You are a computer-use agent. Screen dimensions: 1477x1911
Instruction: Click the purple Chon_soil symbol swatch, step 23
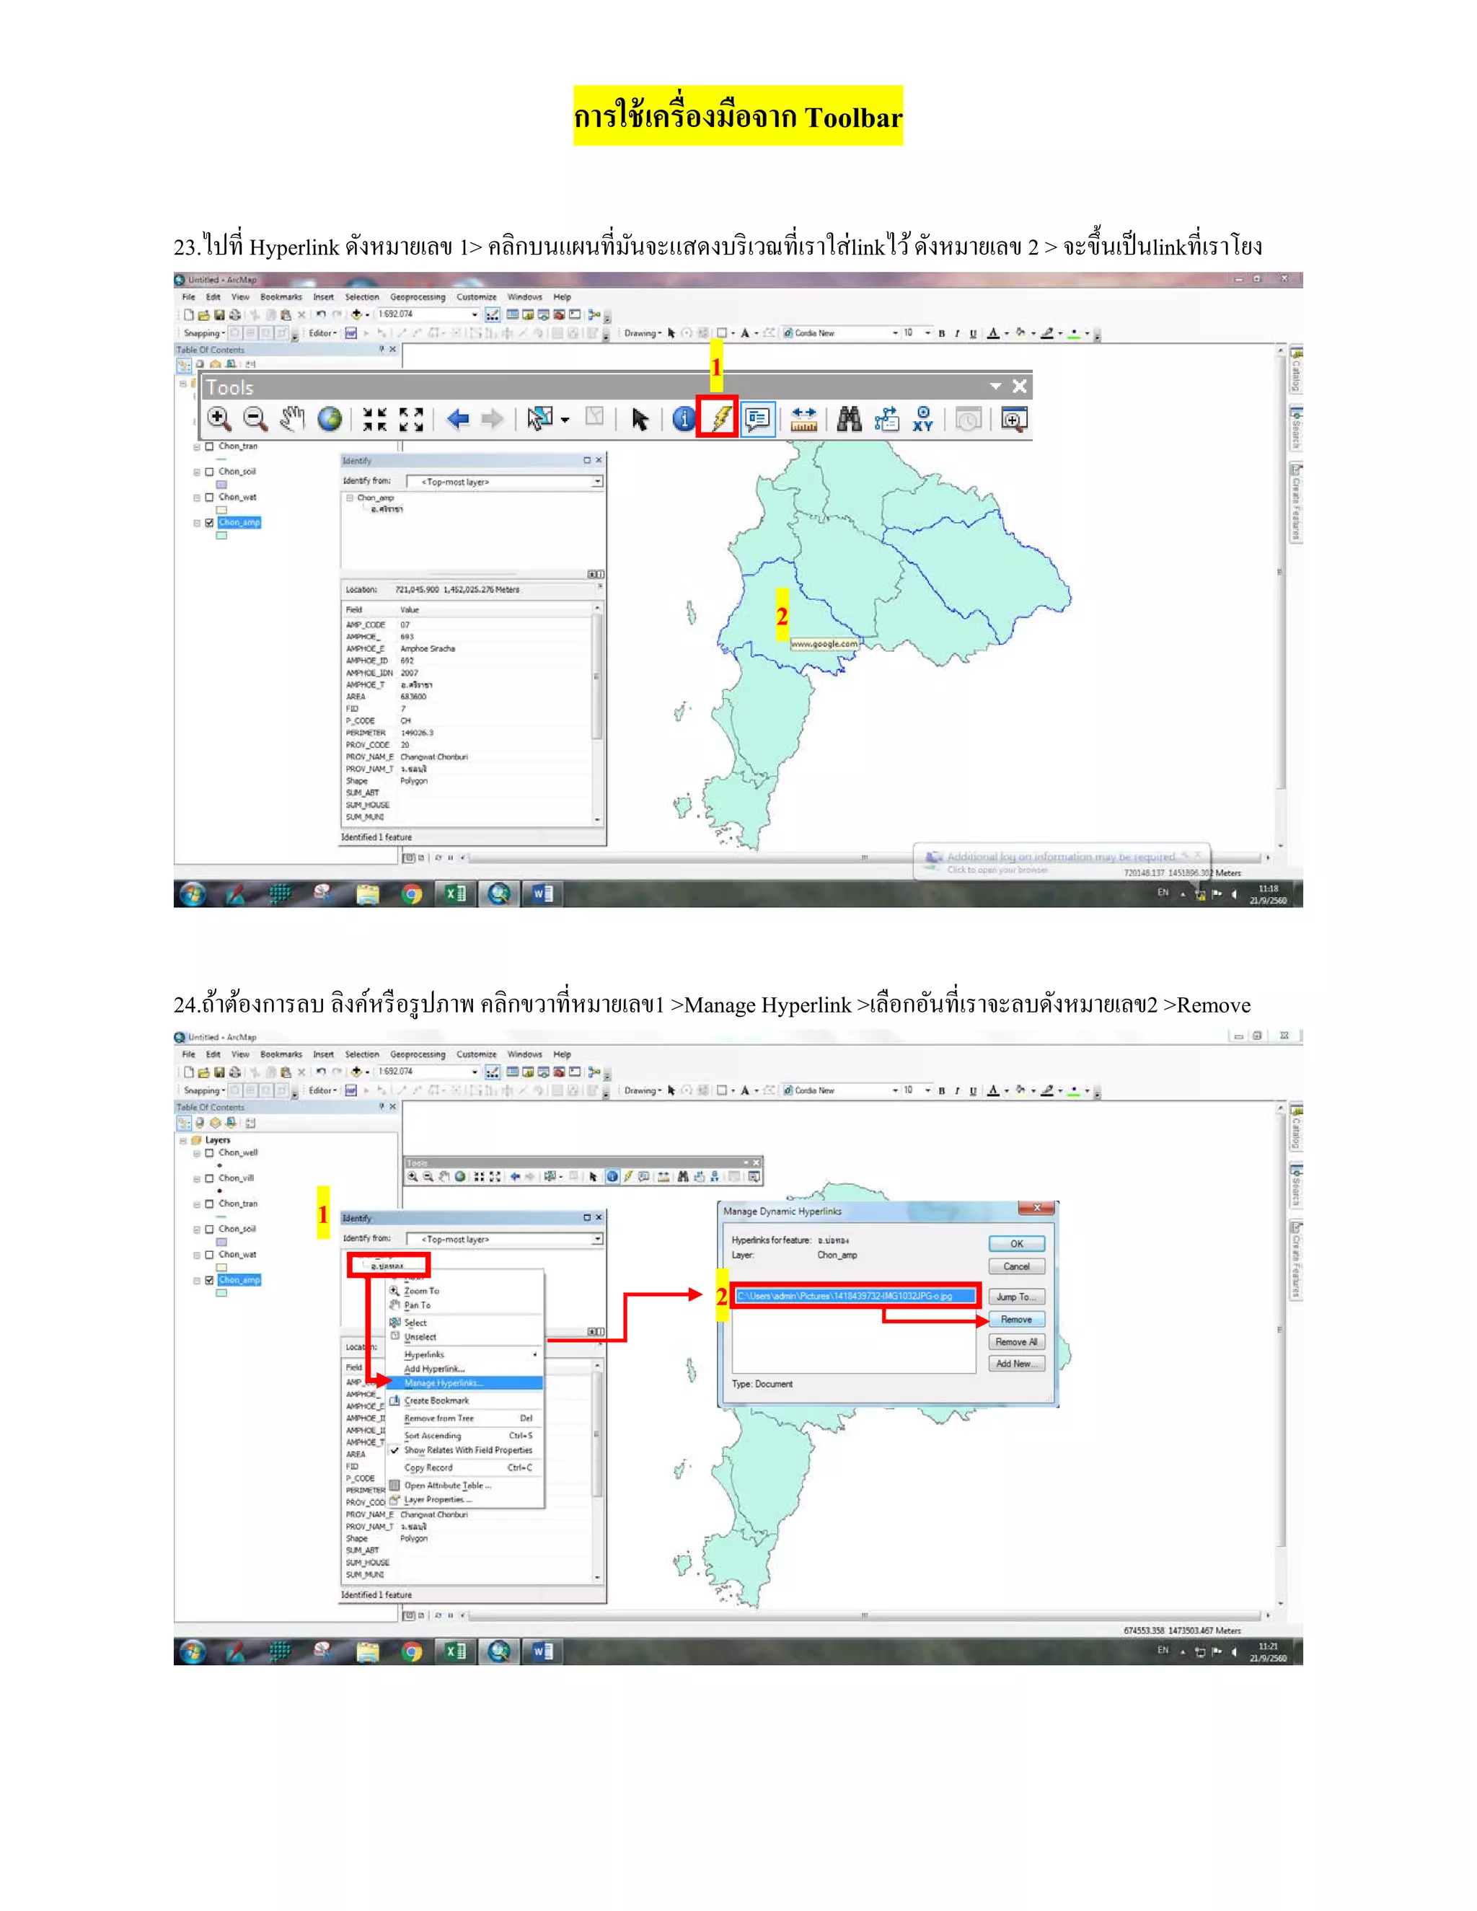click(221, 484)
